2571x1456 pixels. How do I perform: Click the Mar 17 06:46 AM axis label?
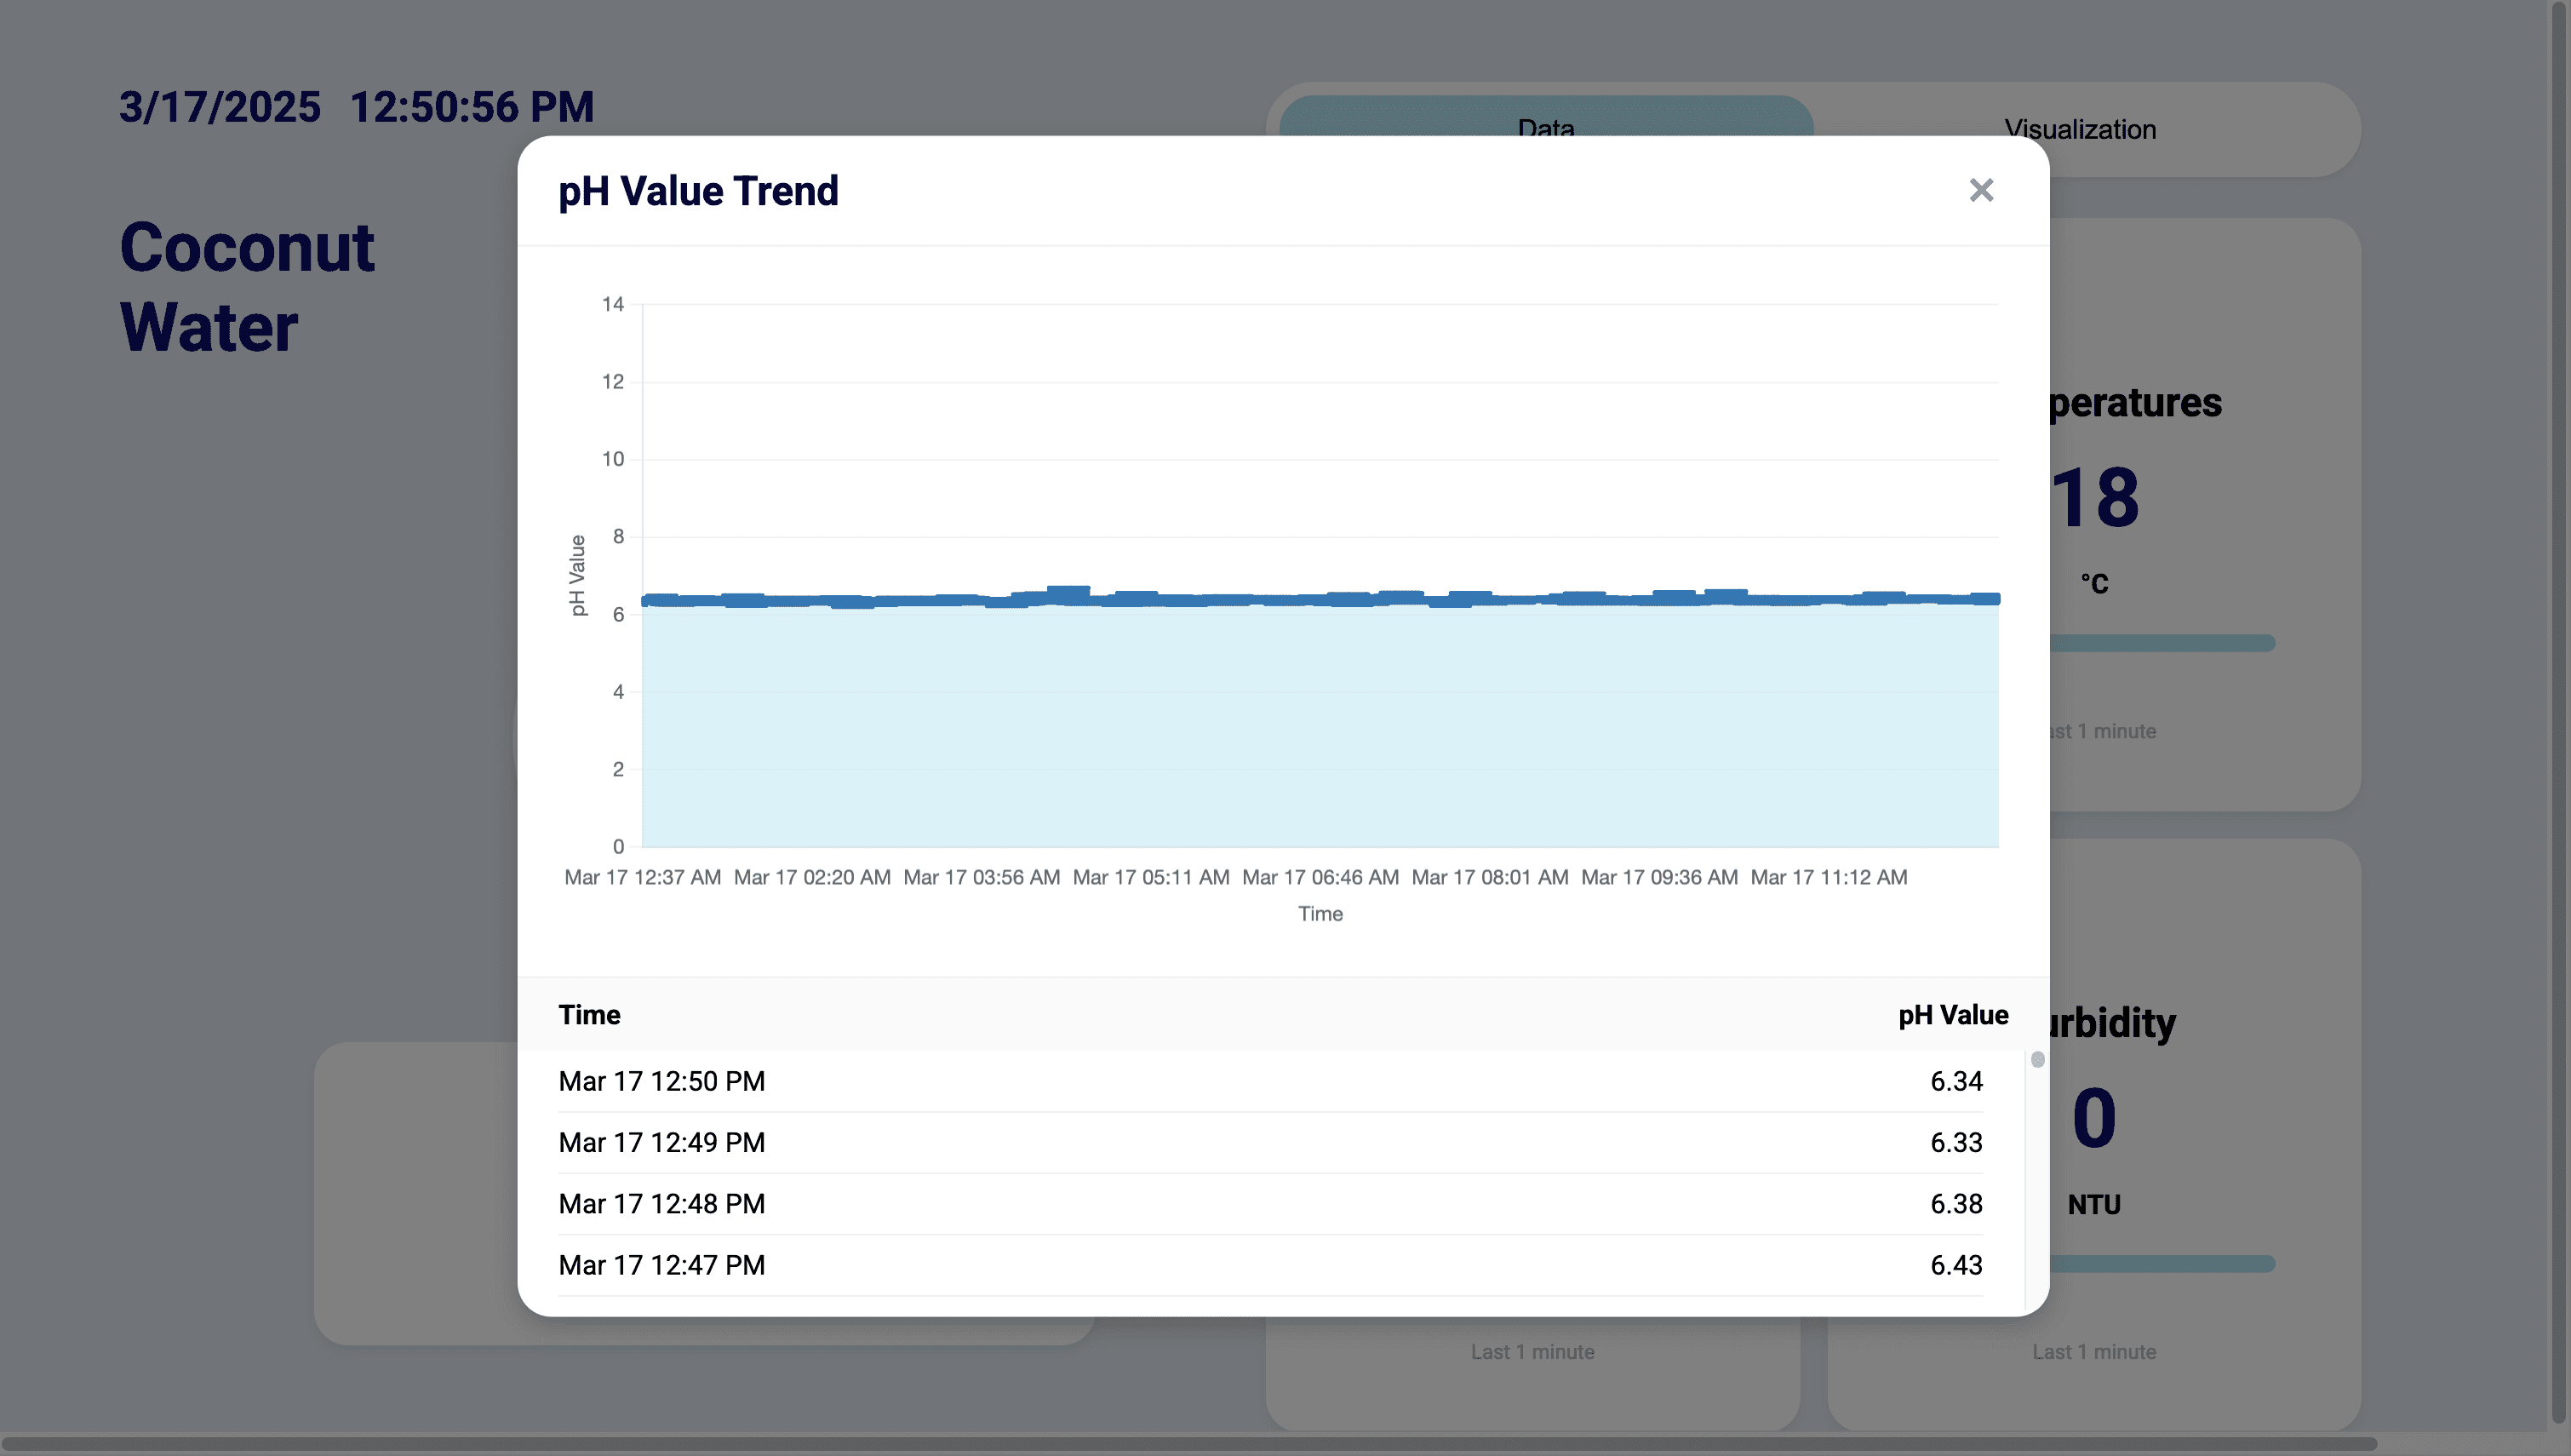tap(1320, 877)
